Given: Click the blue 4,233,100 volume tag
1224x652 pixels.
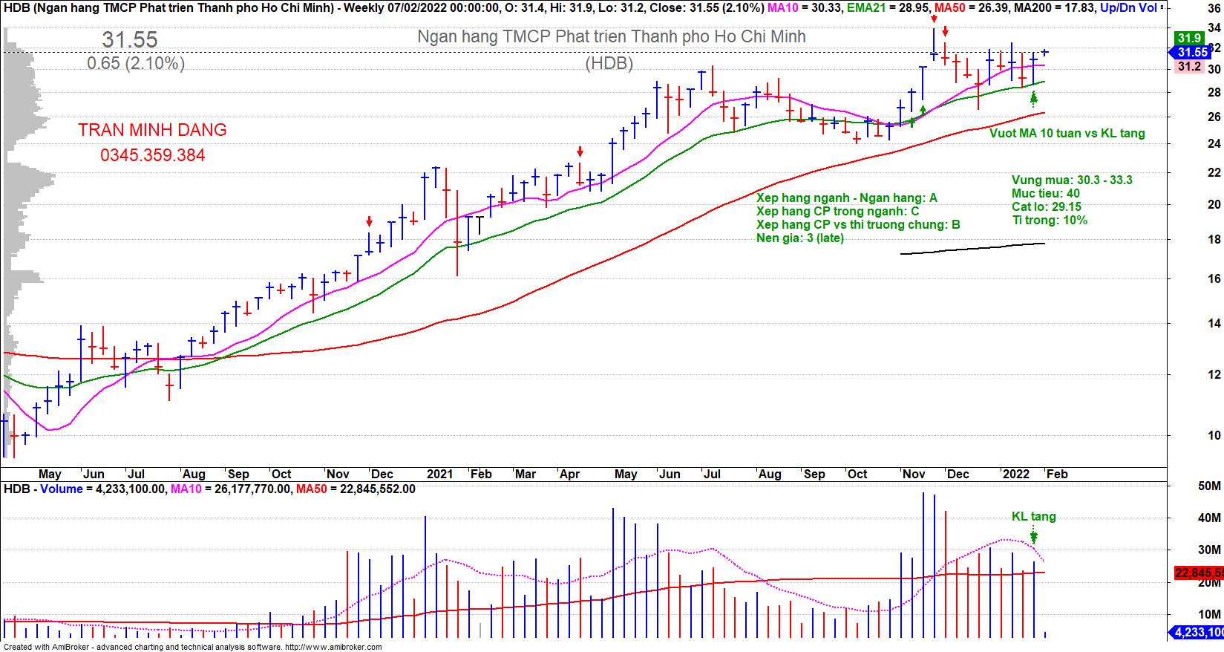Looking at the screenshot, I should point(1197,632).
